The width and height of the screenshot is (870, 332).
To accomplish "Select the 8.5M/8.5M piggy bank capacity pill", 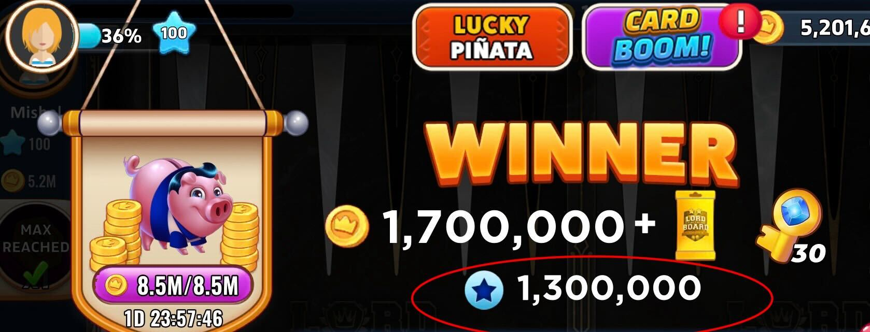I will tap(173, 285).
